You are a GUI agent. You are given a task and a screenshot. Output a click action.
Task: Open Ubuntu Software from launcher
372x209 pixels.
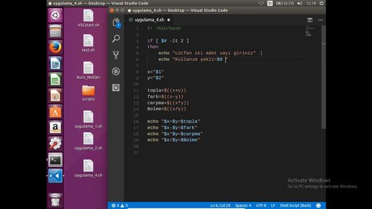click(x=55, y=111)
